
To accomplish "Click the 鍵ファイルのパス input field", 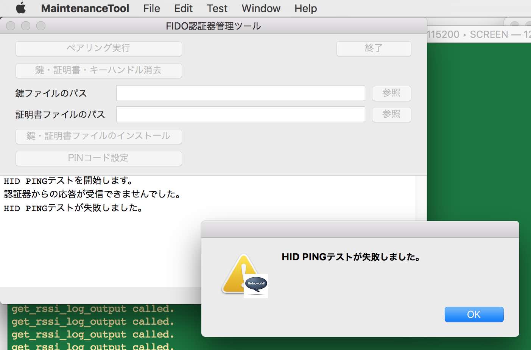I will tap(240, 93).
